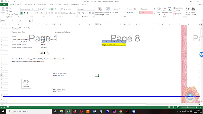The height and width of the screenshot is (114, 203).
Task: Open Find & Select binoculars
Action: click(x=193, y=11)
